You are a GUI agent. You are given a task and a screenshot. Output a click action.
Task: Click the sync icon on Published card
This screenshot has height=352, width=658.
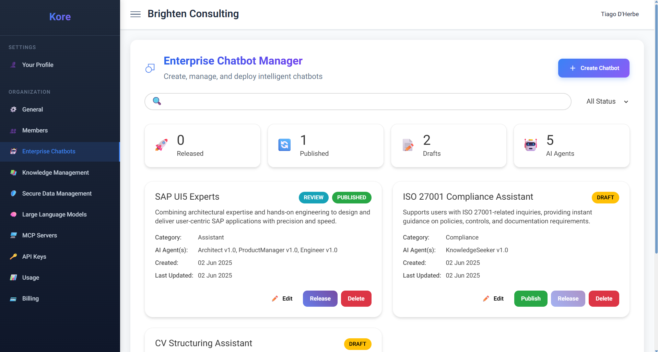click(284, 145)
